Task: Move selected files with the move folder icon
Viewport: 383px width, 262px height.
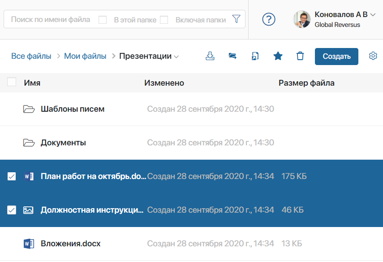Action: coord(232,56)
